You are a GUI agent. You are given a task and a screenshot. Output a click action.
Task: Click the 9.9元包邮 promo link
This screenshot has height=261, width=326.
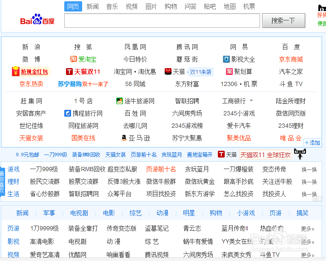click(27, 155)
